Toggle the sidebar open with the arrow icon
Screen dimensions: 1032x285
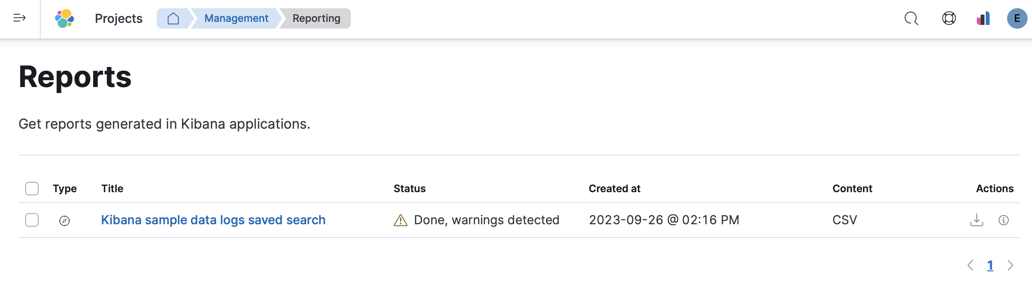coord(19,18)
